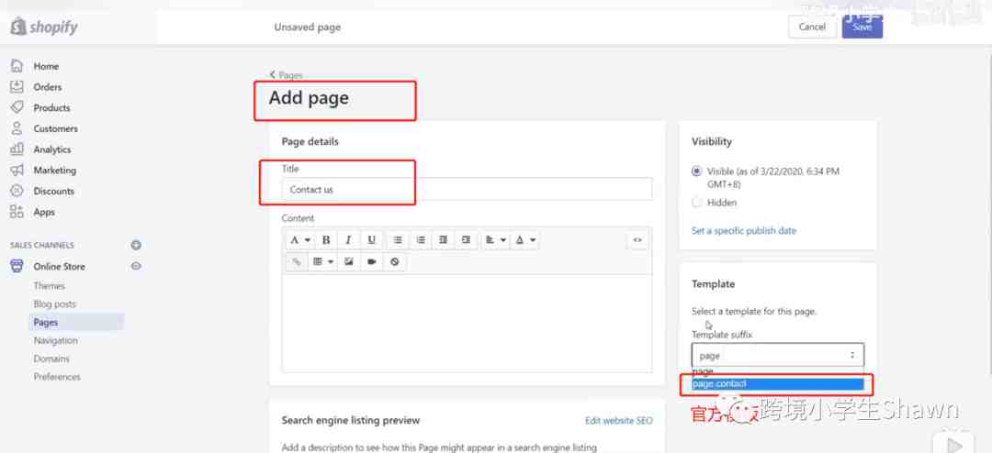
Task: Open Products in the sidebar
Action: (51, 108)
